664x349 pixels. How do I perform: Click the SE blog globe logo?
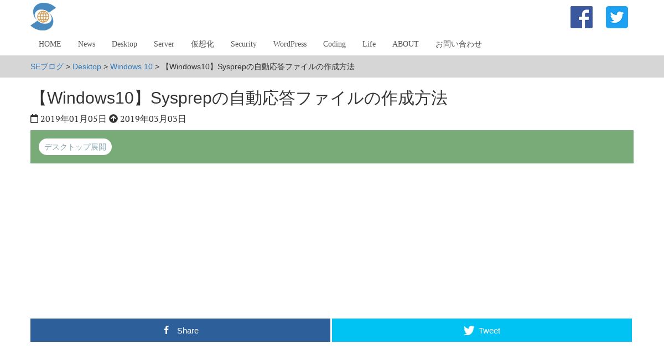tap(43, 17)
